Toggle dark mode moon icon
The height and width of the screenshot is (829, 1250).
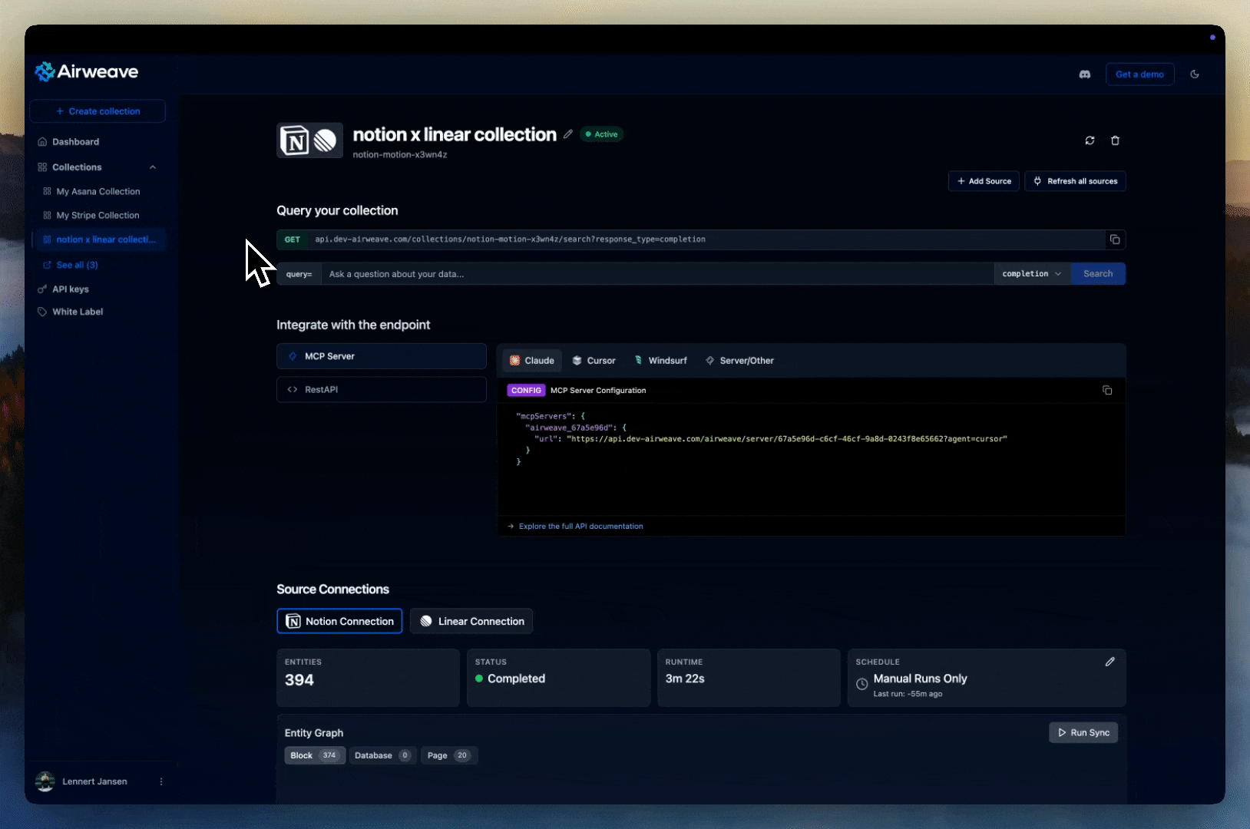pyautogui.click(x=1194, y=74)
